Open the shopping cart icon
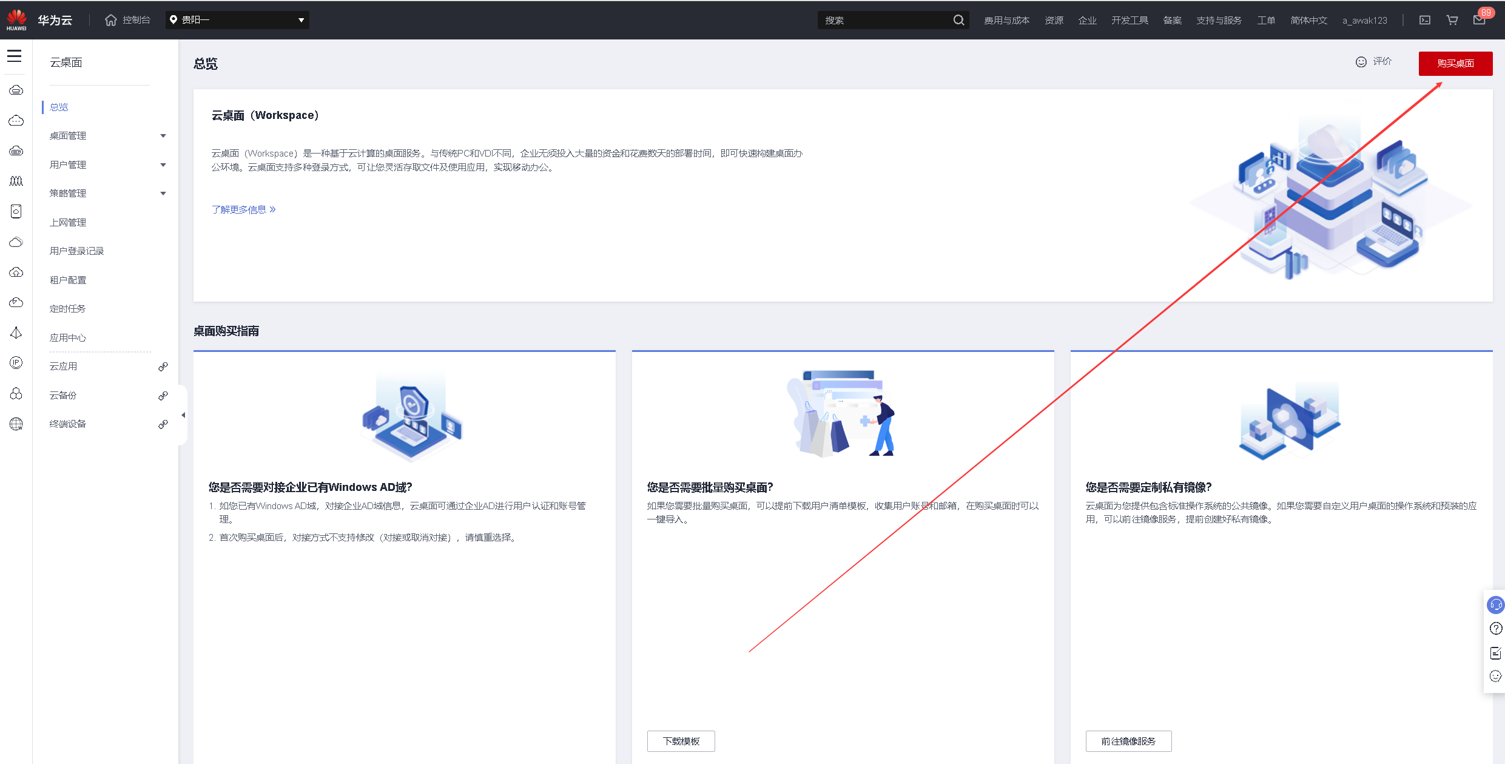The width and height of the screenshot is (1505, 764). point(1452,20)
